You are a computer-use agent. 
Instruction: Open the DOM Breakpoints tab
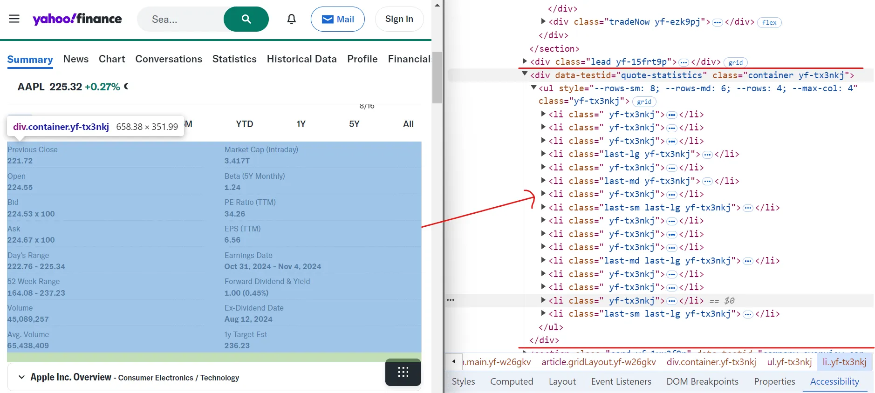(x=703, y=381)
